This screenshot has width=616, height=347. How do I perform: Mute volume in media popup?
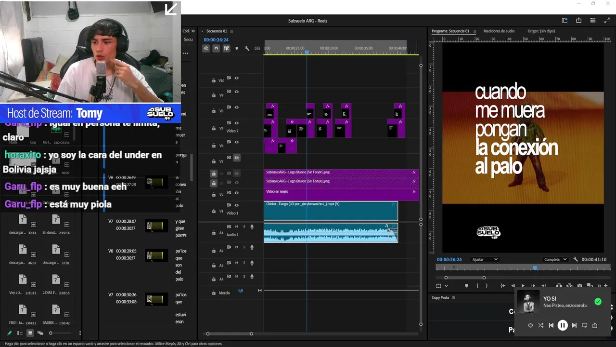click(530, 325)
